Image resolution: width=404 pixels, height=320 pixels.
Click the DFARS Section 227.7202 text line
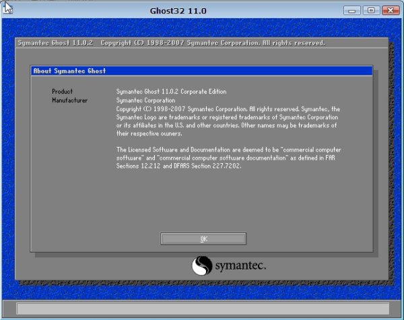pyautogui.click(x=178, y=166)
